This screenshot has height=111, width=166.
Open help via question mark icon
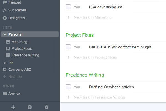coord(30,107)
